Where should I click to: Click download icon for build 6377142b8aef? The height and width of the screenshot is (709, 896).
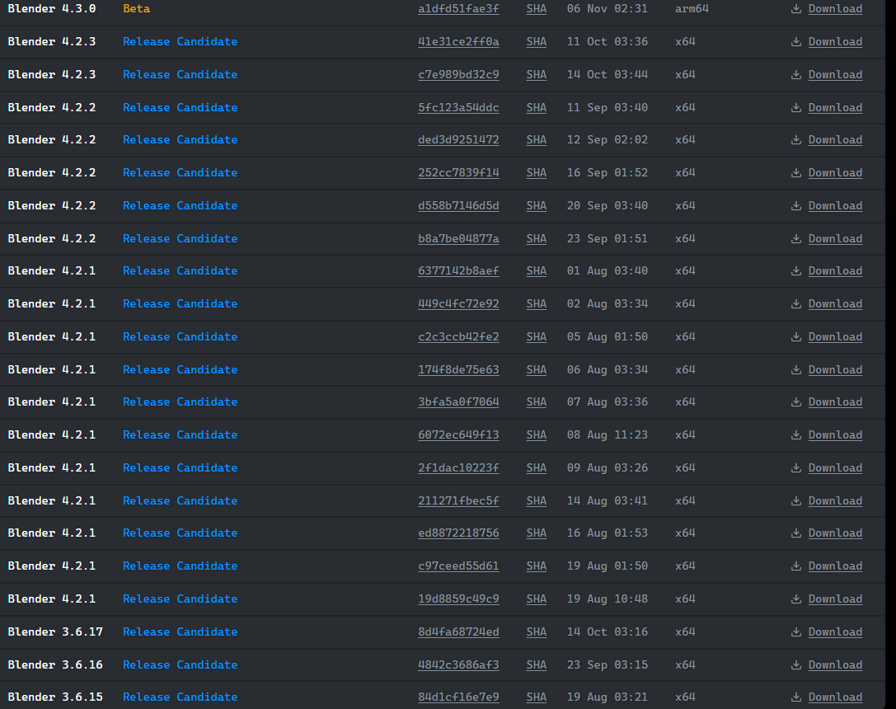796,270
